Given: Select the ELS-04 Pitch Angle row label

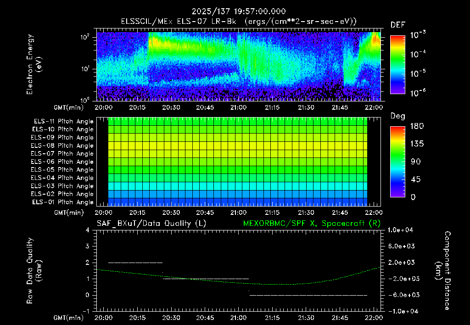Looking at the screenshot, I should [62, 178].
